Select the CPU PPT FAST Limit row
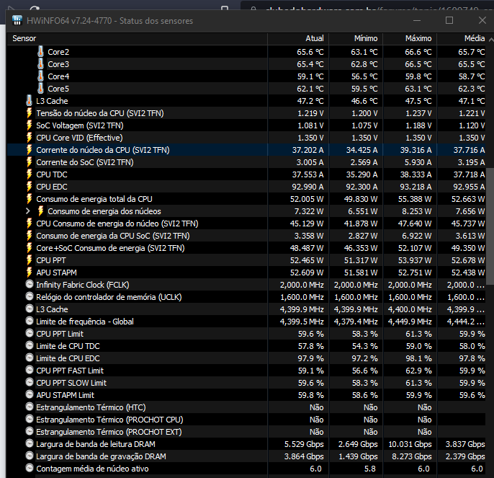The width and height of the screenshot is (494, 478). click(x=247, y=371)
